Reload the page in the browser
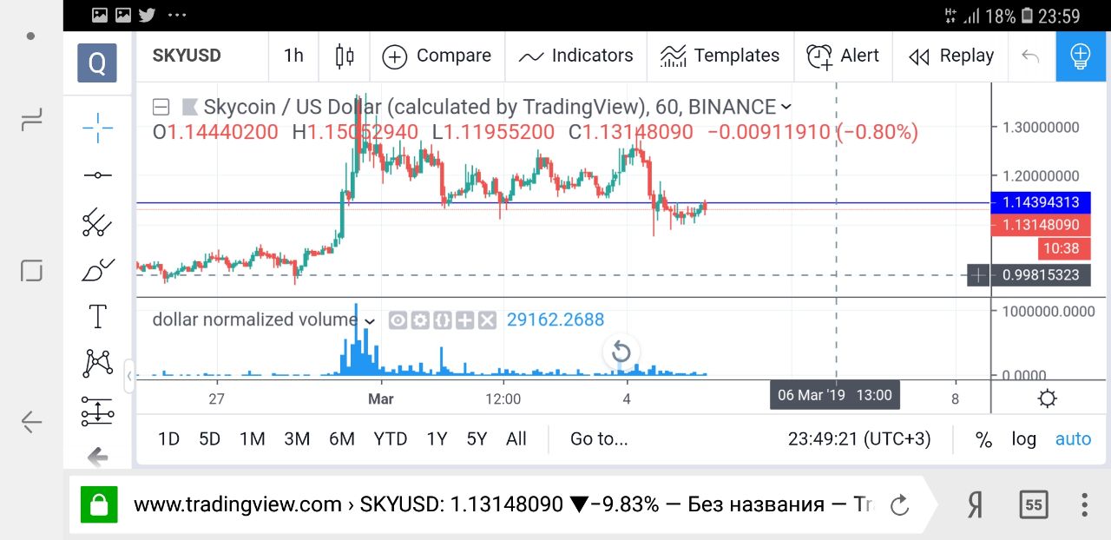The image size is (1111, 540). point(900,504)
